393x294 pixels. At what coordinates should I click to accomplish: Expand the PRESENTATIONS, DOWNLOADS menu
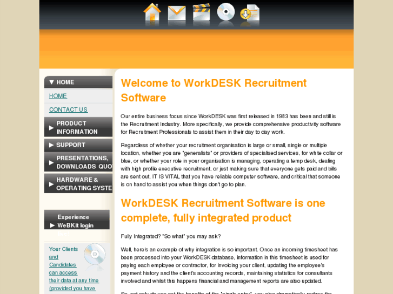click(78, 162)
